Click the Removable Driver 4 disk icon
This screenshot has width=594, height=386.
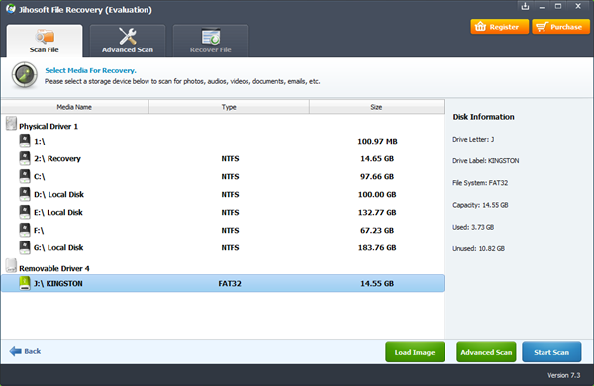point(11,265)
